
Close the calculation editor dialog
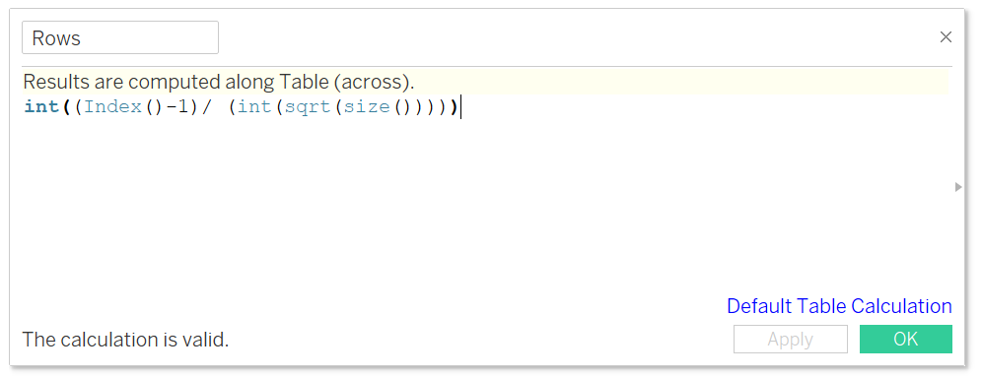tap(946, 37)
